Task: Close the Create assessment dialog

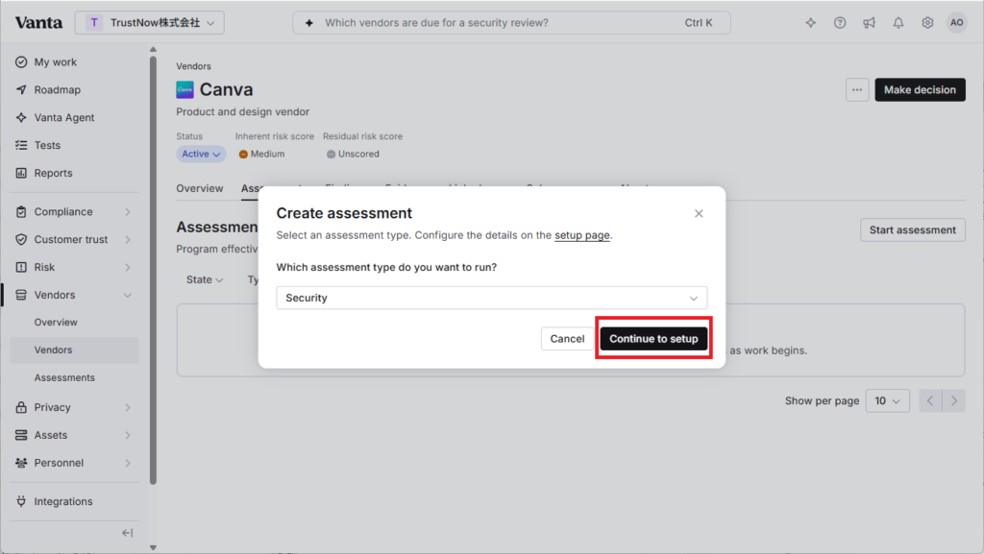Action: (x=699, y=214)
